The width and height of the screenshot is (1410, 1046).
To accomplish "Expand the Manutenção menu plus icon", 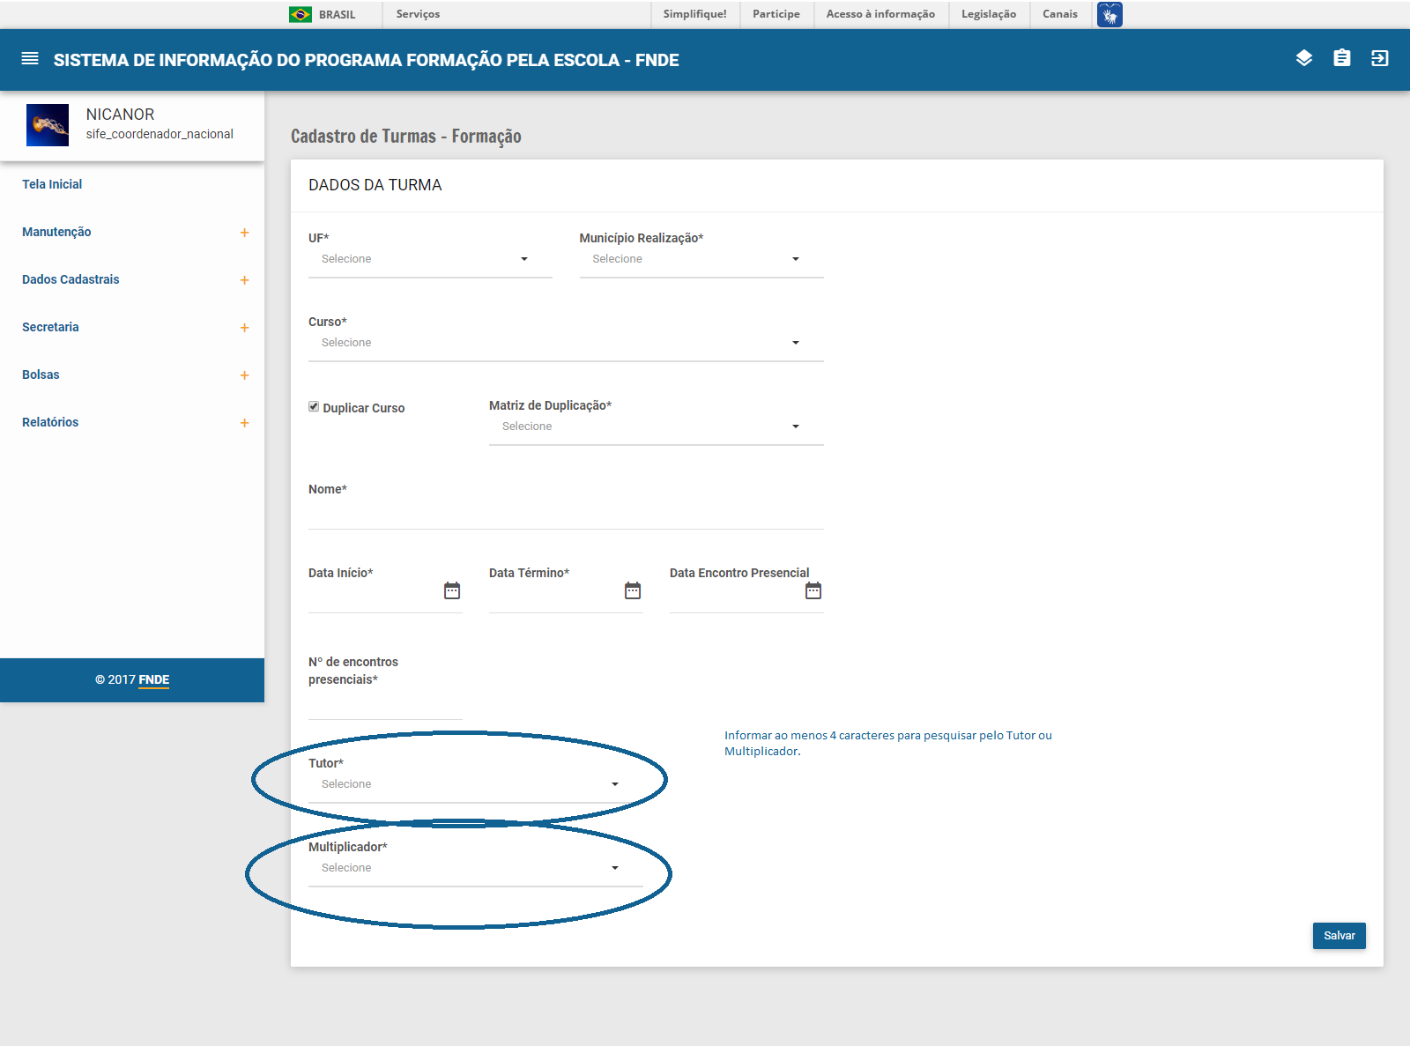I will 244,233.
